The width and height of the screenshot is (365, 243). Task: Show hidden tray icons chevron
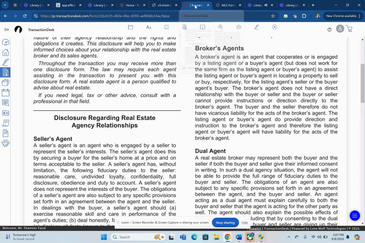289,237
